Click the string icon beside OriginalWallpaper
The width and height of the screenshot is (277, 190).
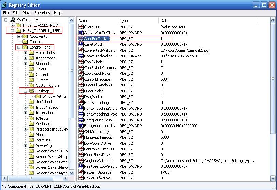(x=81, y=160)
